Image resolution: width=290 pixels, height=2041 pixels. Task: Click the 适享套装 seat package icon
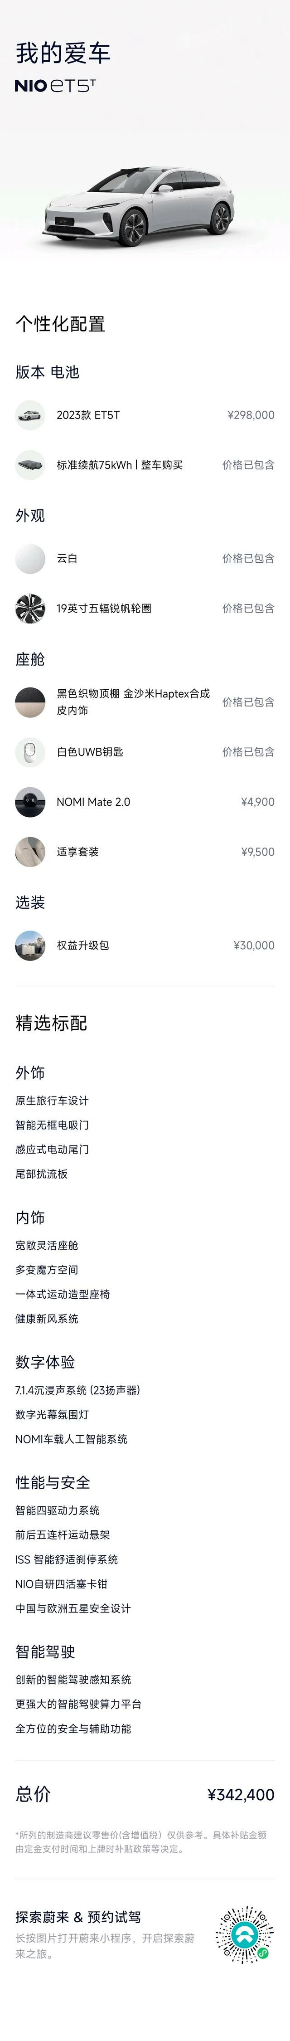pyautogui.click(x=30, y=852)
